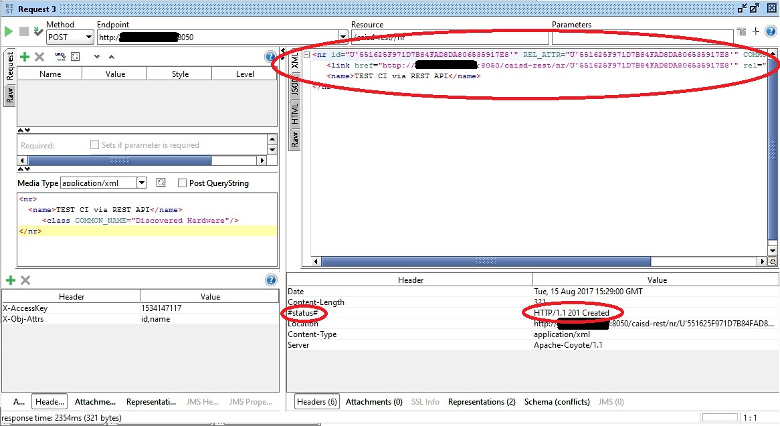Image resolution: width=780 pixels, height=426 pixels.
Task: Click the thin plus icon beside top help
Action: pyautogui.click(x=756, y=31)
